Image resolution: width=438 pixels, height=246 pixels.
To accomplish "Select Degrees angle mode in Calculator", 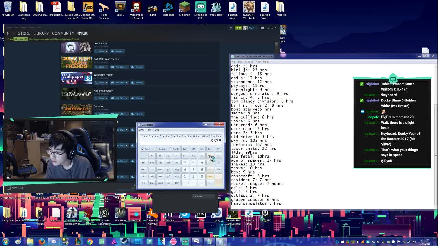I will pyautogui.click(x=147, y=149).
